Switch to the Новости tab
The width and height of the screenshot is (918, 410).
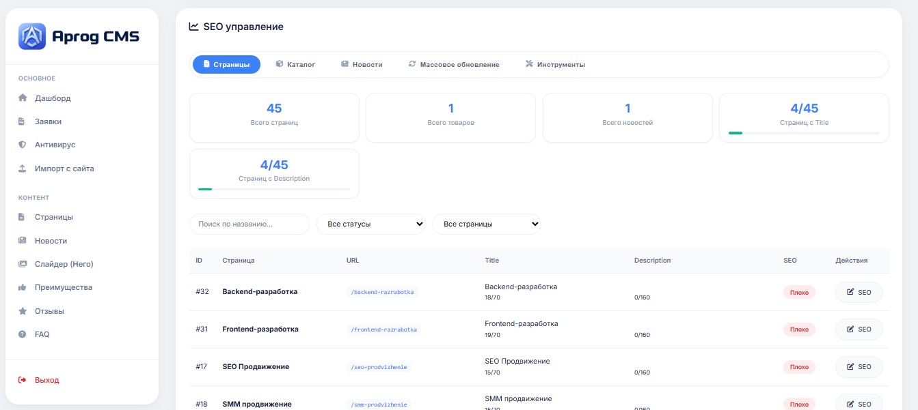[362, 64]
